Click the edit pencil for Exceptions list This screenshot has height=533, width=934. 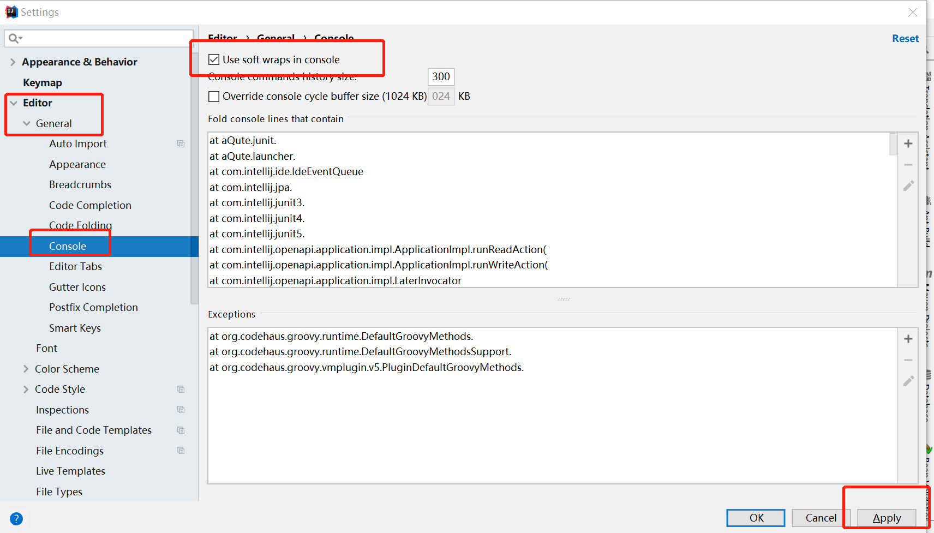click(x=908, y=381)
